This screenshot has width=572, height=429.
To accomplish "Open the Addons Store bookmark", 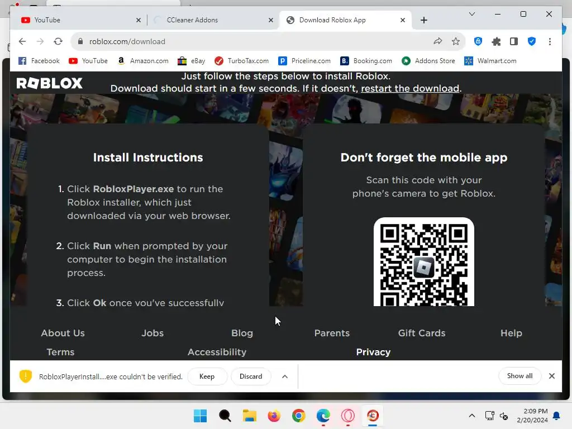I will coord(428,61).
